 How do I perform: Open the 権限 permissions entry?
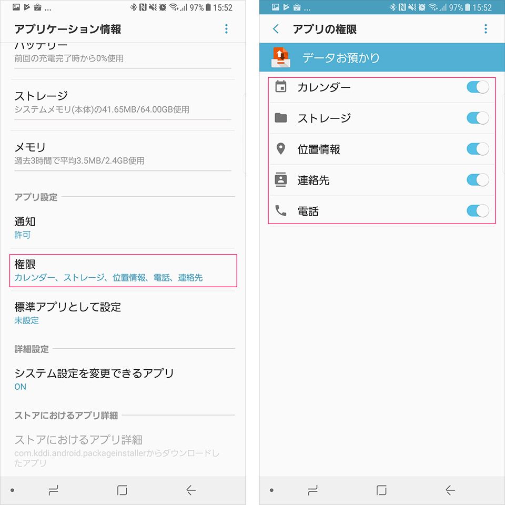tap(123, 270)
